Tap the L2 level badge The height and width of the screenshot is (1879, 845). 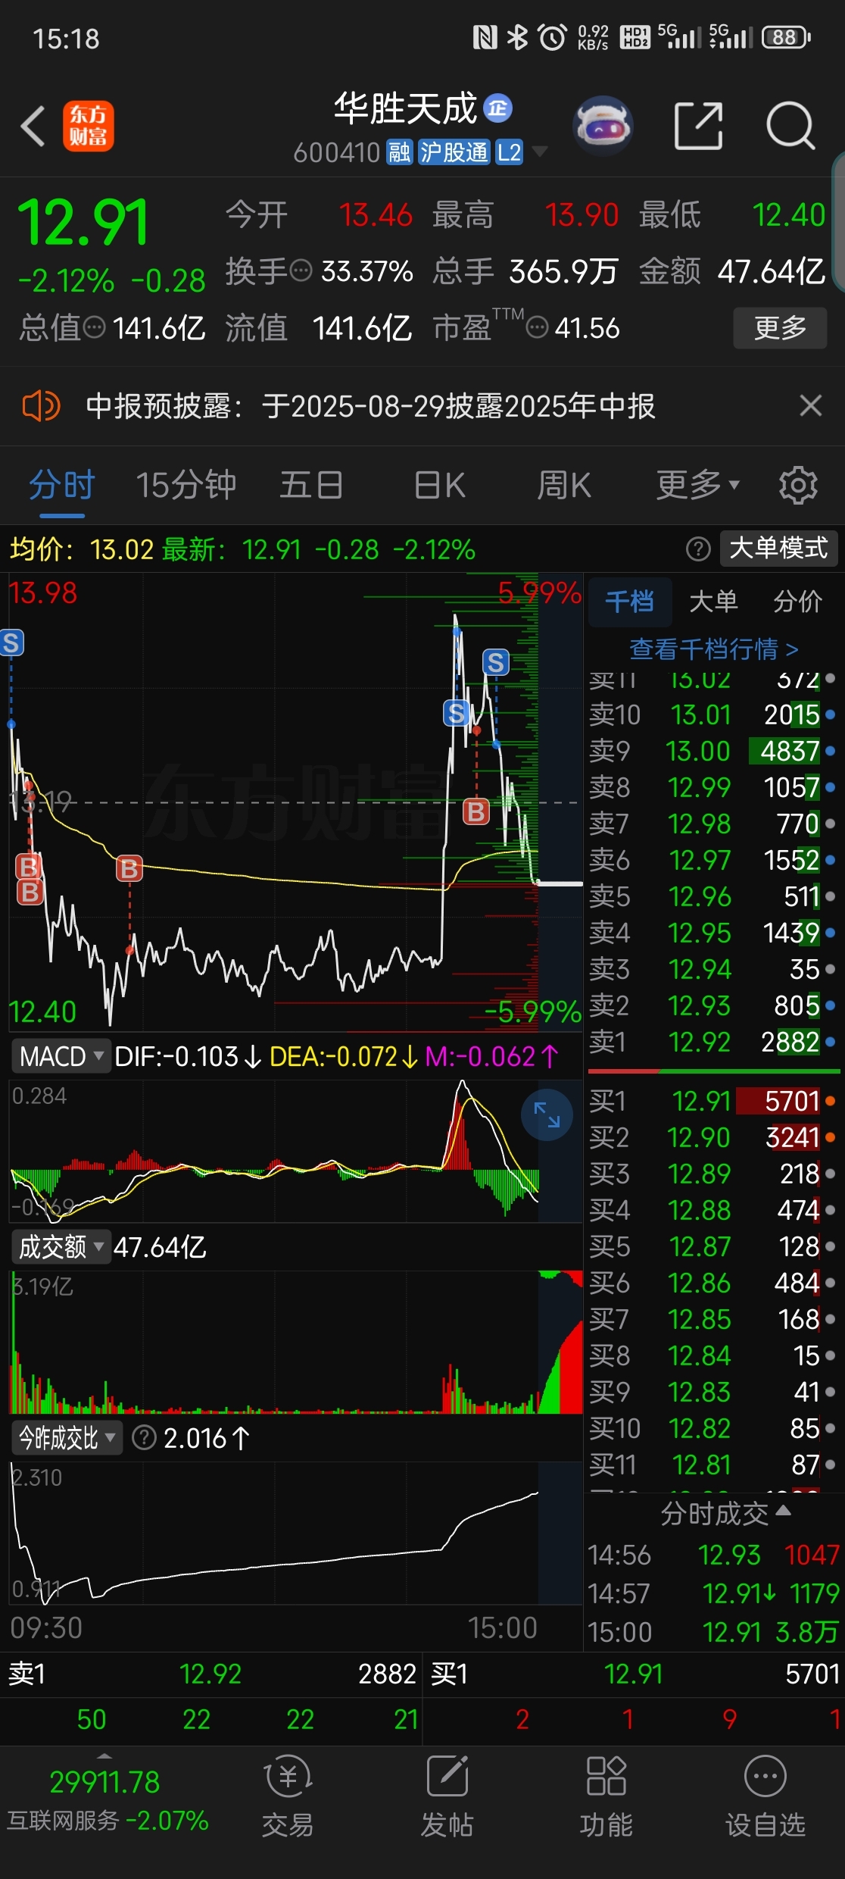[509, 152]
